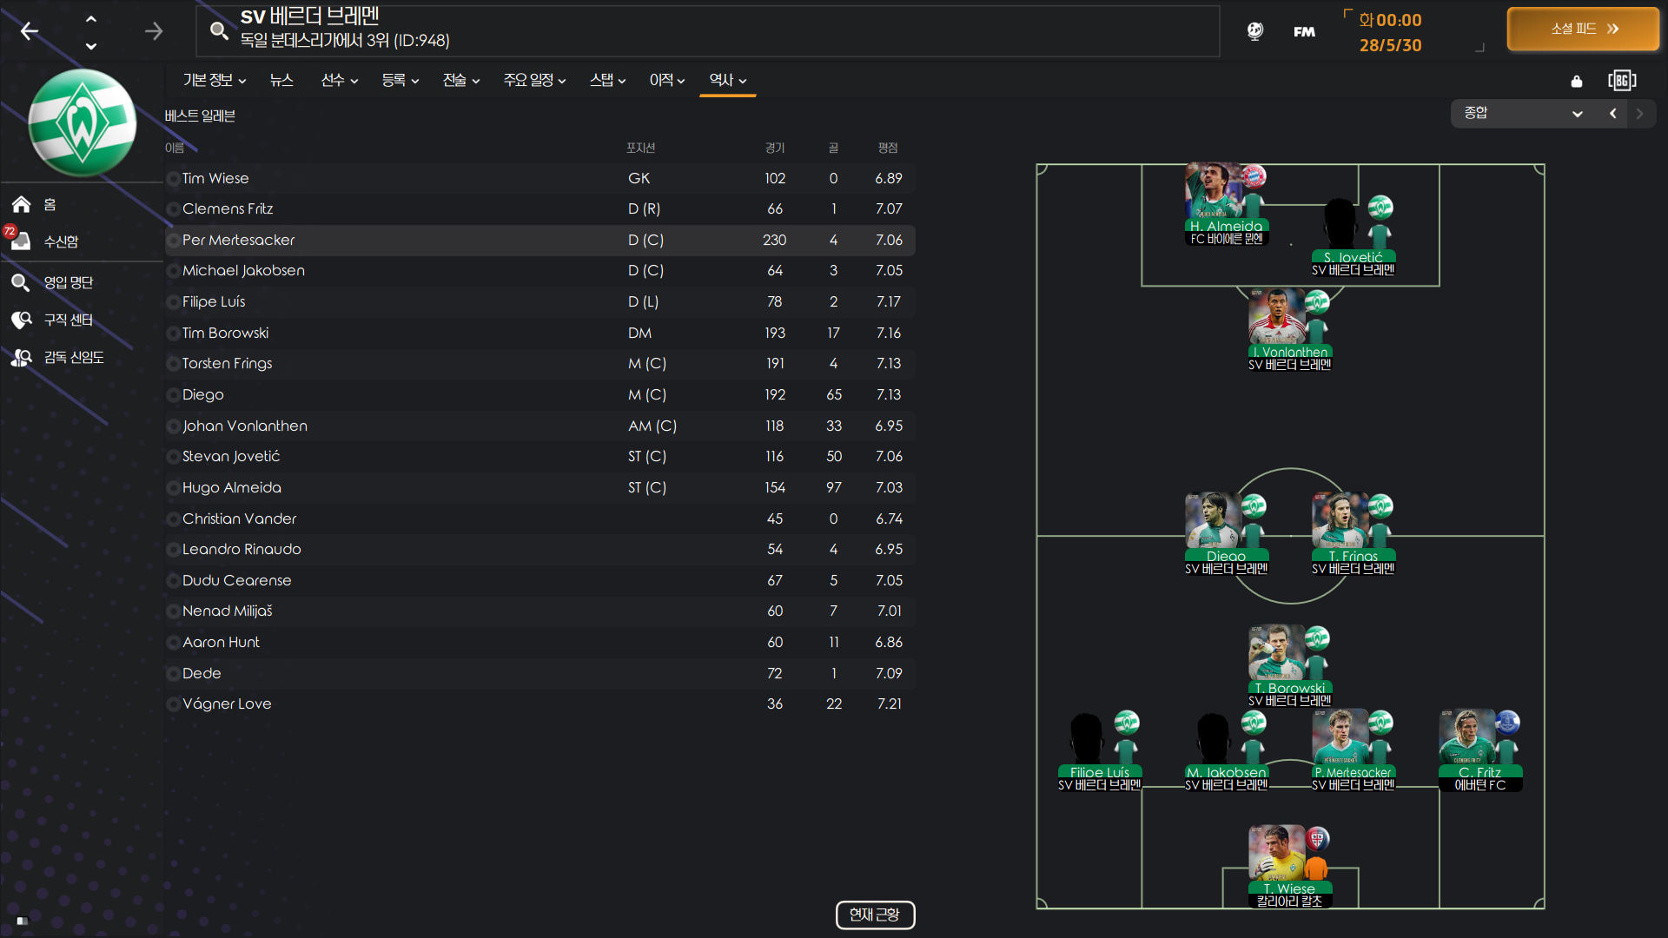This screenshot has width=1668, height=938.
Task: Sort by 포지션 column header
Action: coord(641,148)
